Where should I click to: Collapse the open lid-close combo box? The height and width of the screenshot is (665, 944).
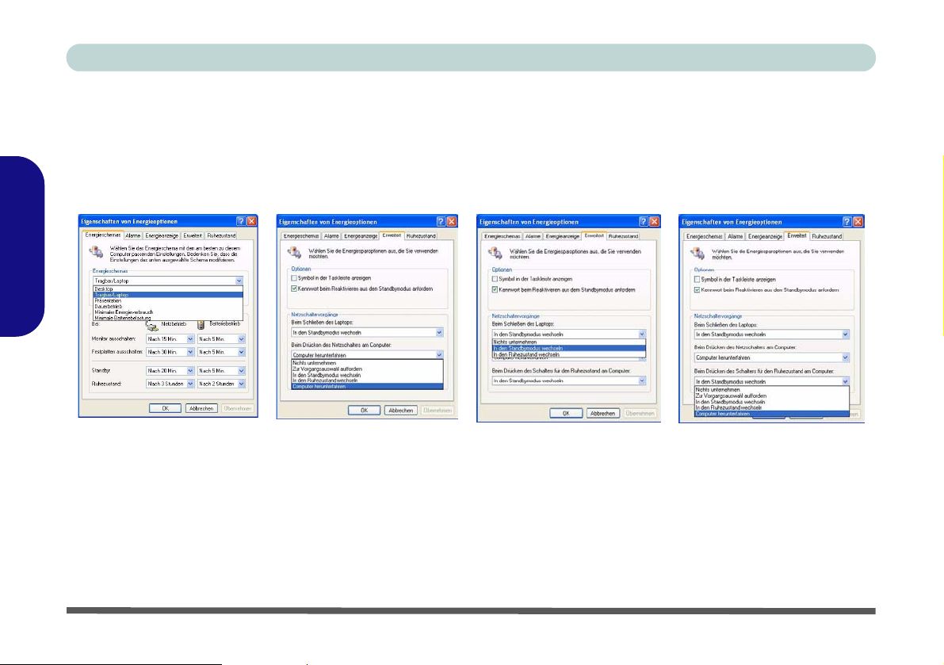tap(642, 334)
